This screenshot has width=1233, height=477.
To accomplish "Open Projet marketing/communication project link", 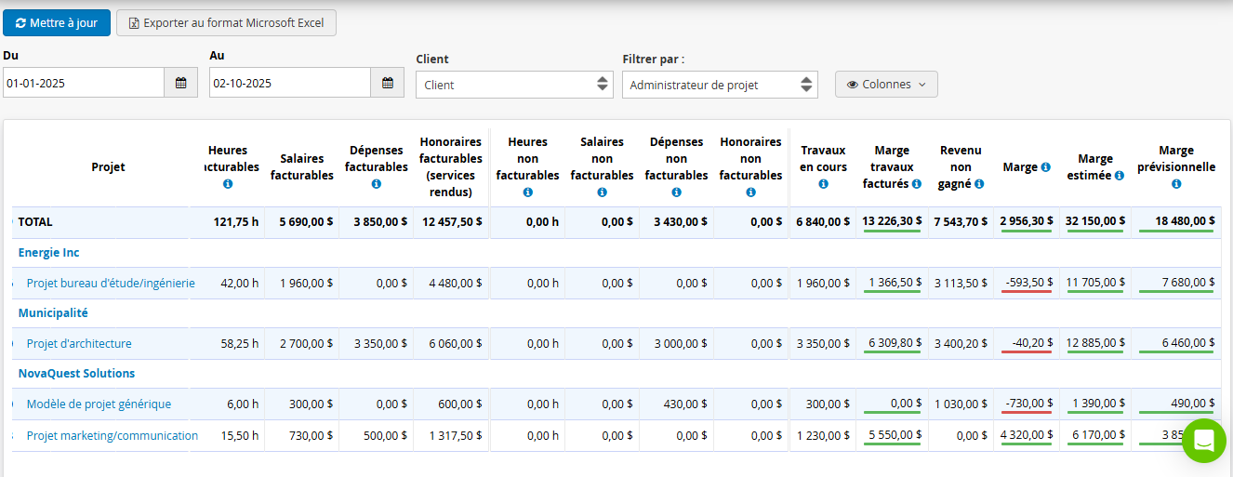I will coord(113,436).
